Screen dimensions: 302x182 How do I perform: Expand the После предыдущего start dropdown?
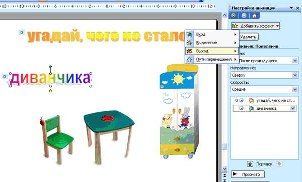pos(295,61)
